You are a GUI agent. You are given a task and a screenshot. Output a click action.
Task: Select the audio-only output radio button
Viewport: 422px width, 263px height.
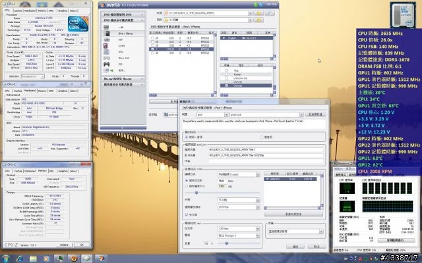[x=262, y=137]
